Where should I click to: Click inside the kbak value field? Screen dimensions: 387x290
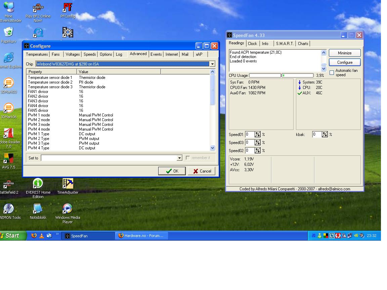pyautogui.click(x=317, y=134)
